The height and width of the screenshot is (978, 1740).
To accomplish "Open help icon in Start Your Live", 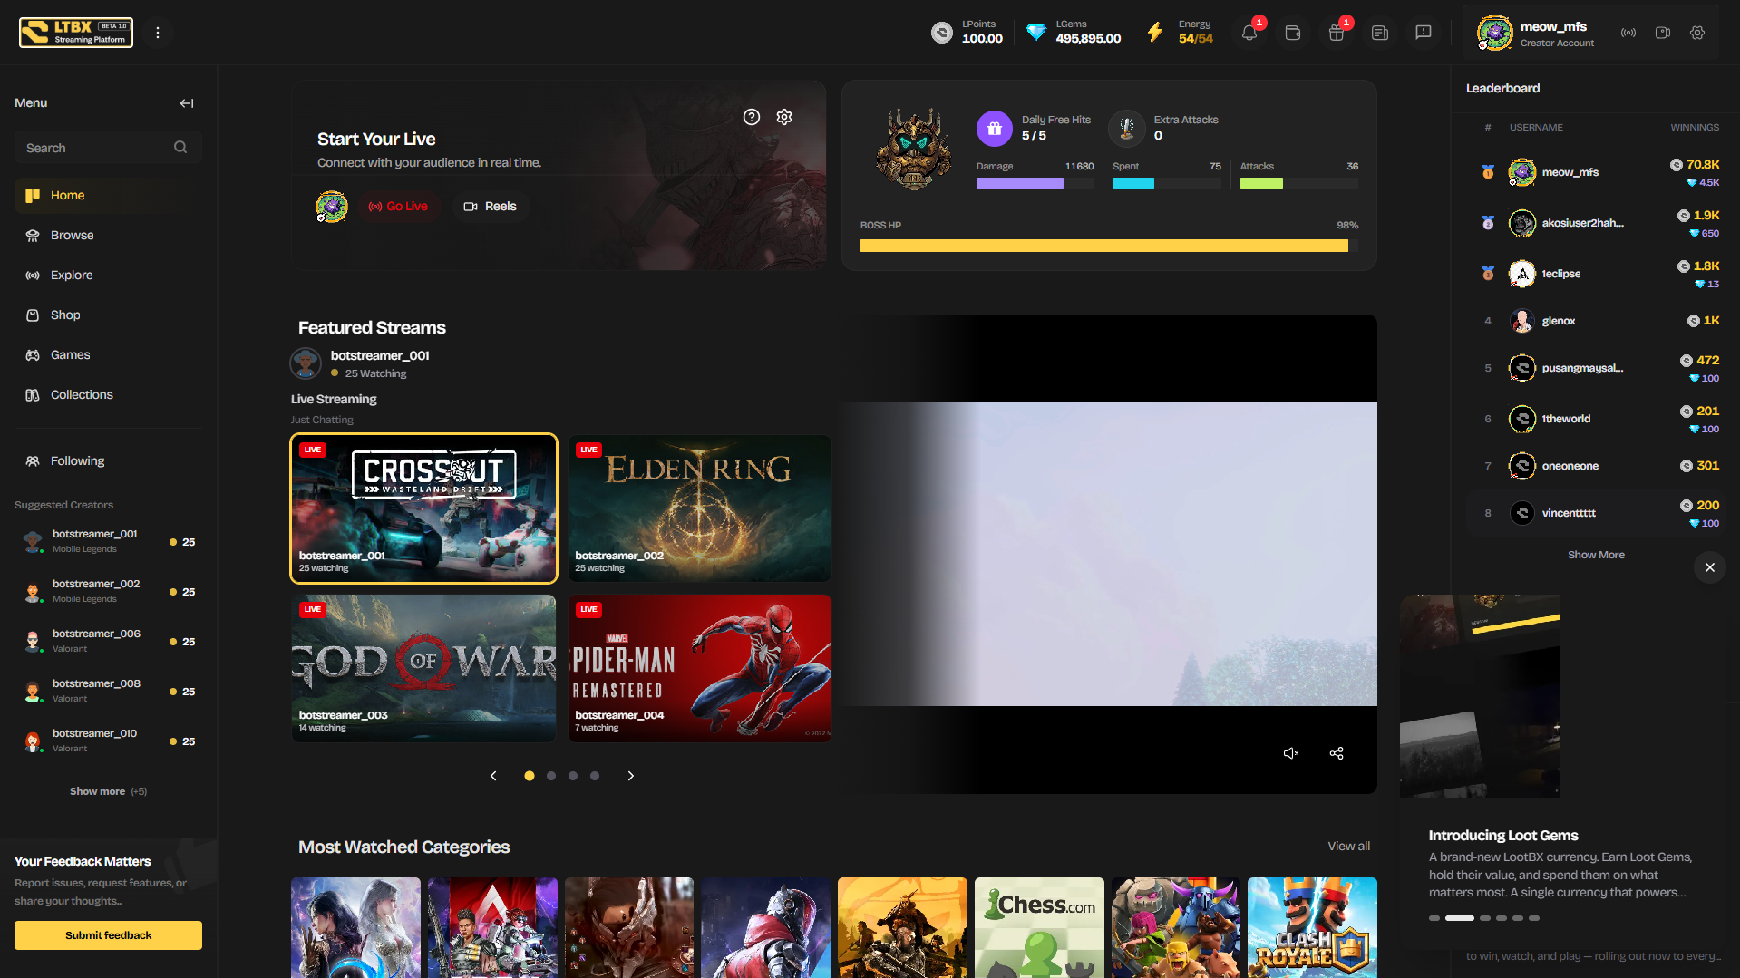I will (x=752, y=117).
